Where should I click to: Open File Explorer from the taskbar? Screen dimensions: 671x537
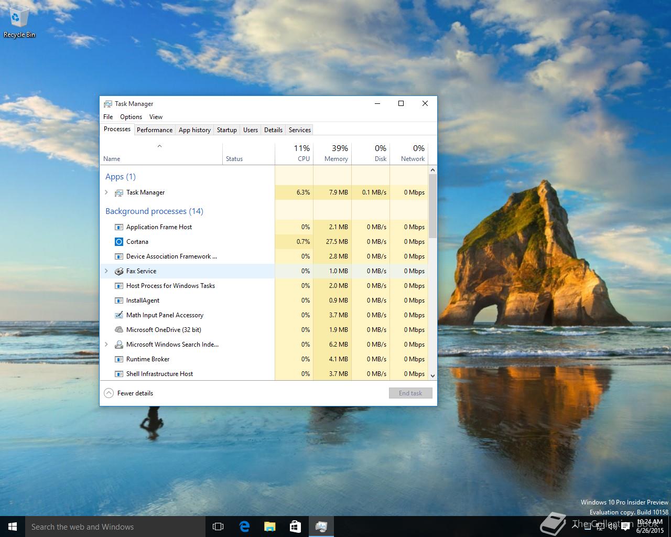coord(269,527)
